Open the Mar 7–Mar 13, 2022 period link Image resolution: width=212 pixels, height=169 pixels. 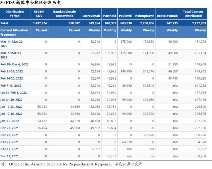point(11,55)
